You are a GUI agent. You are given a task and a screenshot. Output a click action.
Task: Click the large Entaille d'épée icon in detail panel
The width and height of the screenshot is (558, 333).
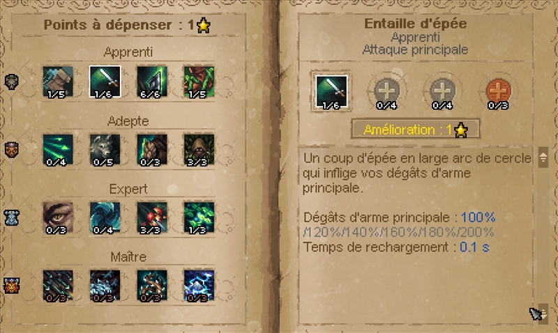(x=331, y=91)
